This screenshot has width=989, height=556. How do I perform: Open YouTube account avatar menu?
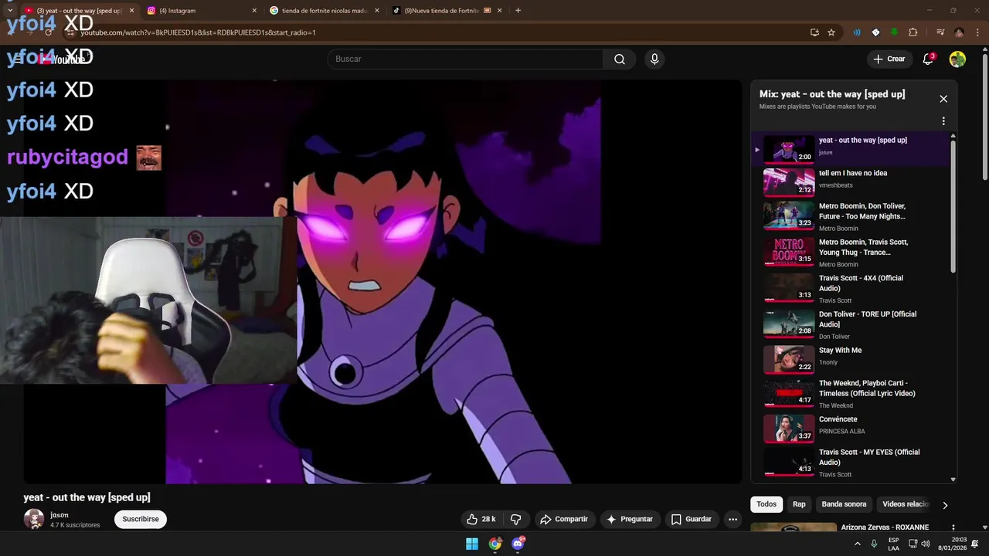point(957,59)
